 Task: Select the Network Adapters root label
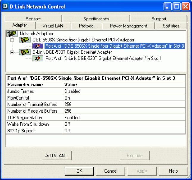click(x=36, y=34)
